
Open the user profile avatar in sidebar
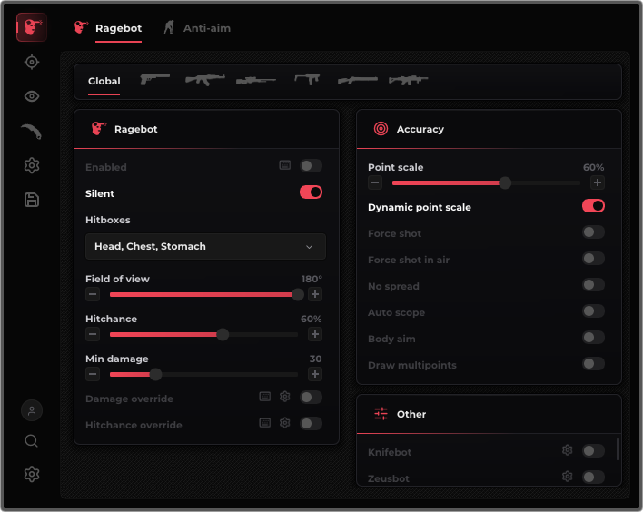click(32, 410)
